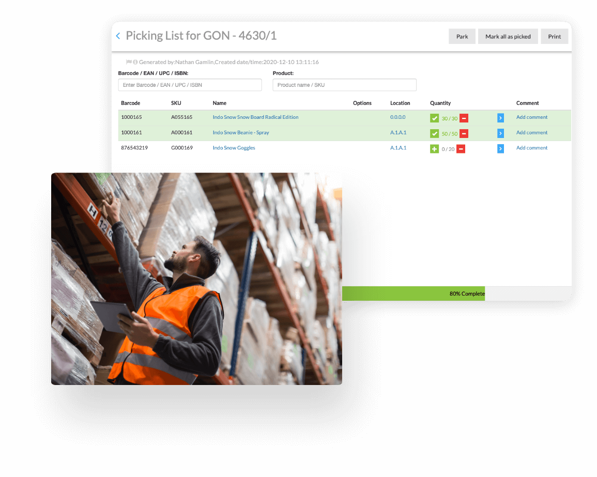The height and width of the screenshot is (477, 597).
Task: Click the flag icon near the generated info
Action: [129, 61]
